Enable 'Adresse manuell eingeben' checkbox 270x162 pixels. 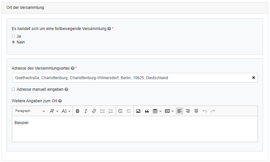click(14, 89)
